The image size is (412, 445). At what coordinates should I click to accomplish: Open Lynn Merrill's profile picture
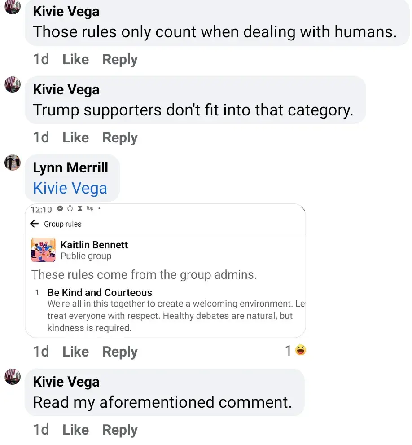[x=13, y=162]
